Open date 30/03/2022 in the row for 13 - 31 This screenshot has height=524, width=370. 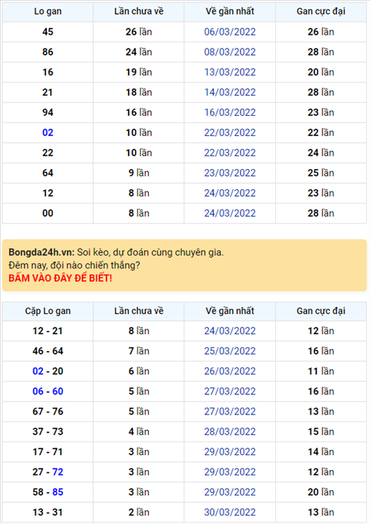point(230,512)
